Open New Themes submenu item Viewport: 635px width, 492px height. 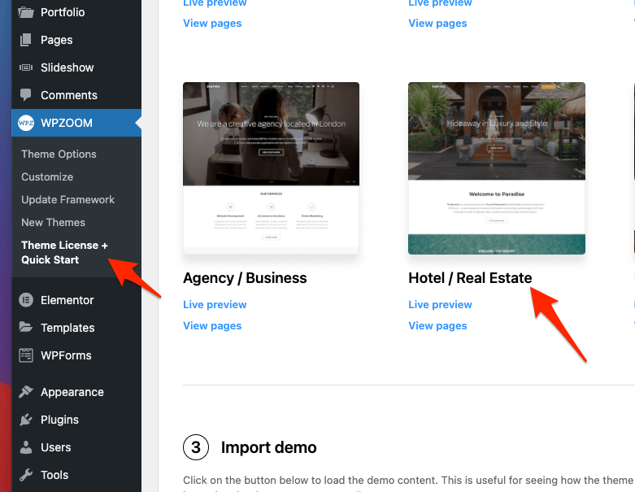pos(54,222)
